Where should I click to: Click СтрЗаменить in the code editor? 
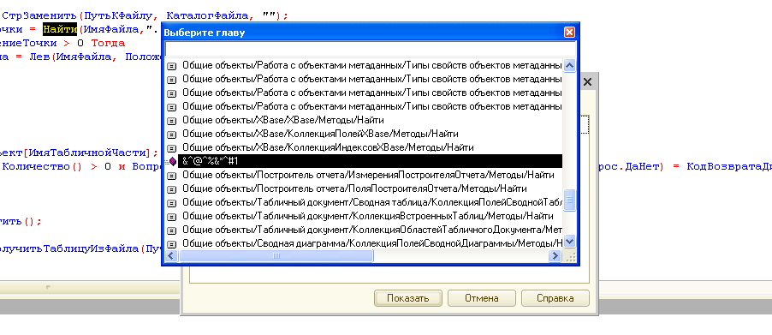pos(40,15)
